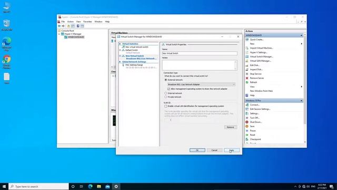Click the Virtual SAN Manager icon
The height and width of the screenshot is (190, 337).
coord(247,61)
